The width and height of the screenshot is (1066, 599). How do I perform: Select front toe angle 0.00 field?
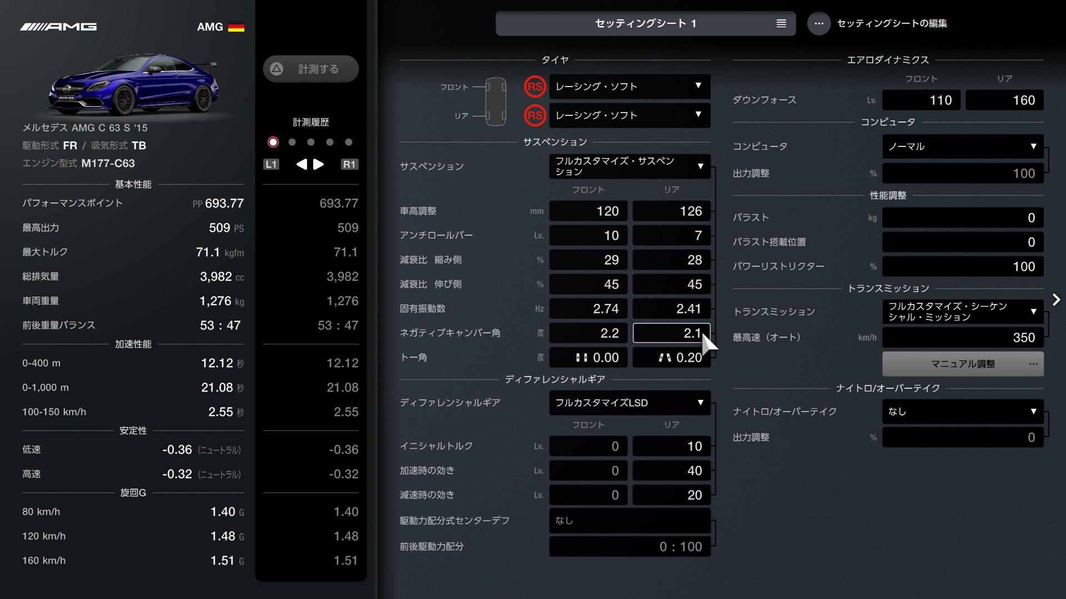click(589, 358)
